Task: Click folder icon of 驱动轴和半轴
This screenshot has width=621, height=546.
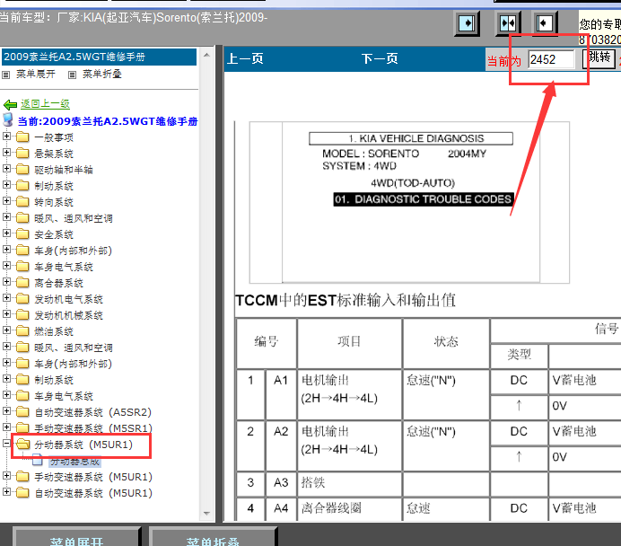Action: (22, 170)
